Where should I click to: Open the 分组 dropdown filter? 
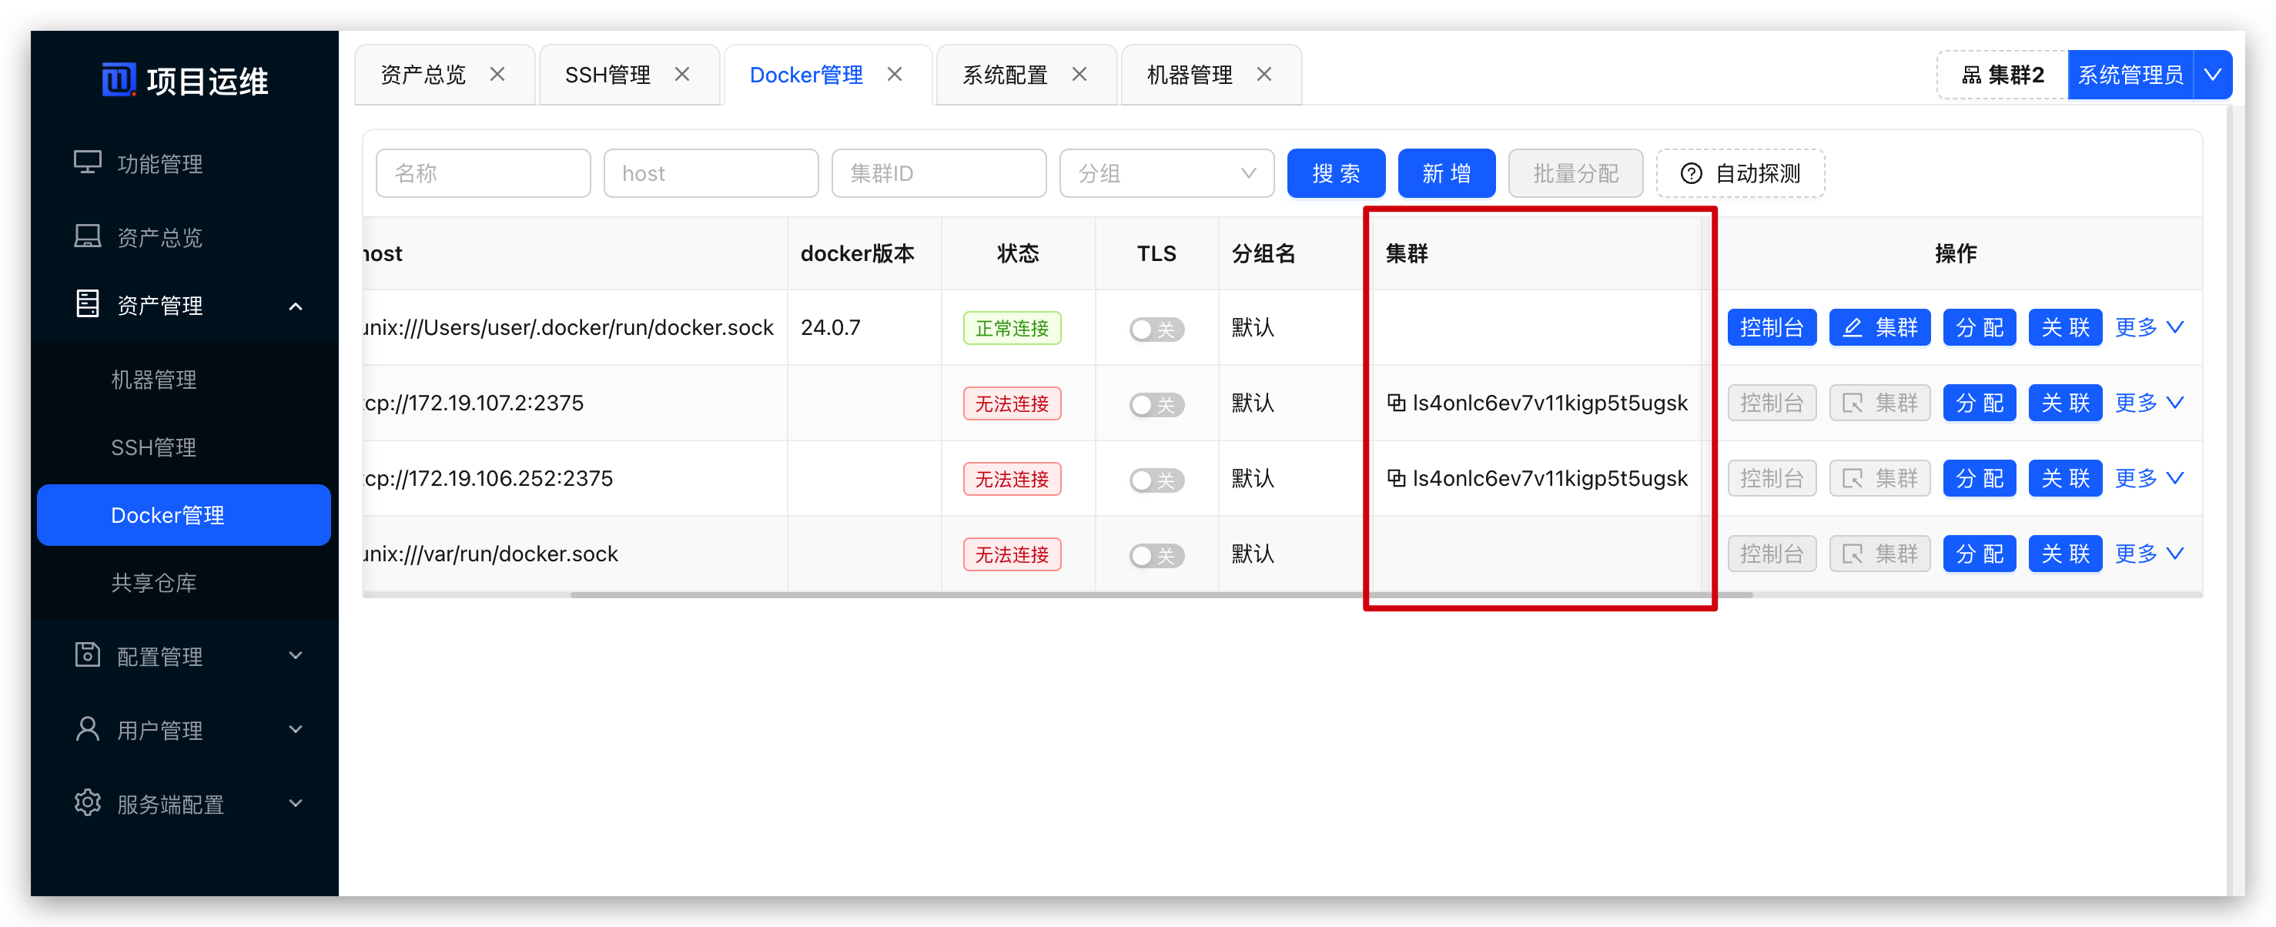coord(1166,173)
